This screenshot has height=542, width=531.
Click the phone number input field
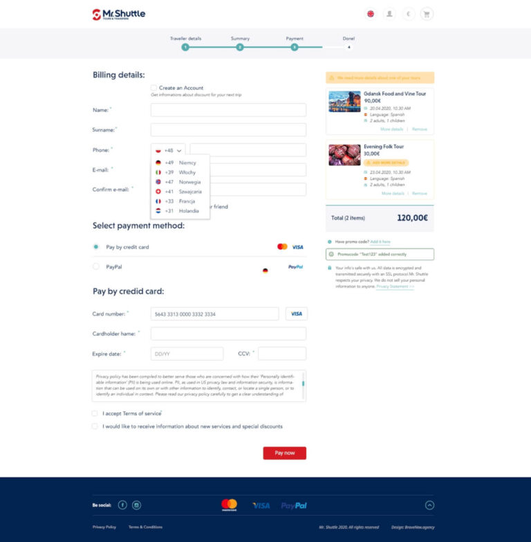(x=248, y=150)
